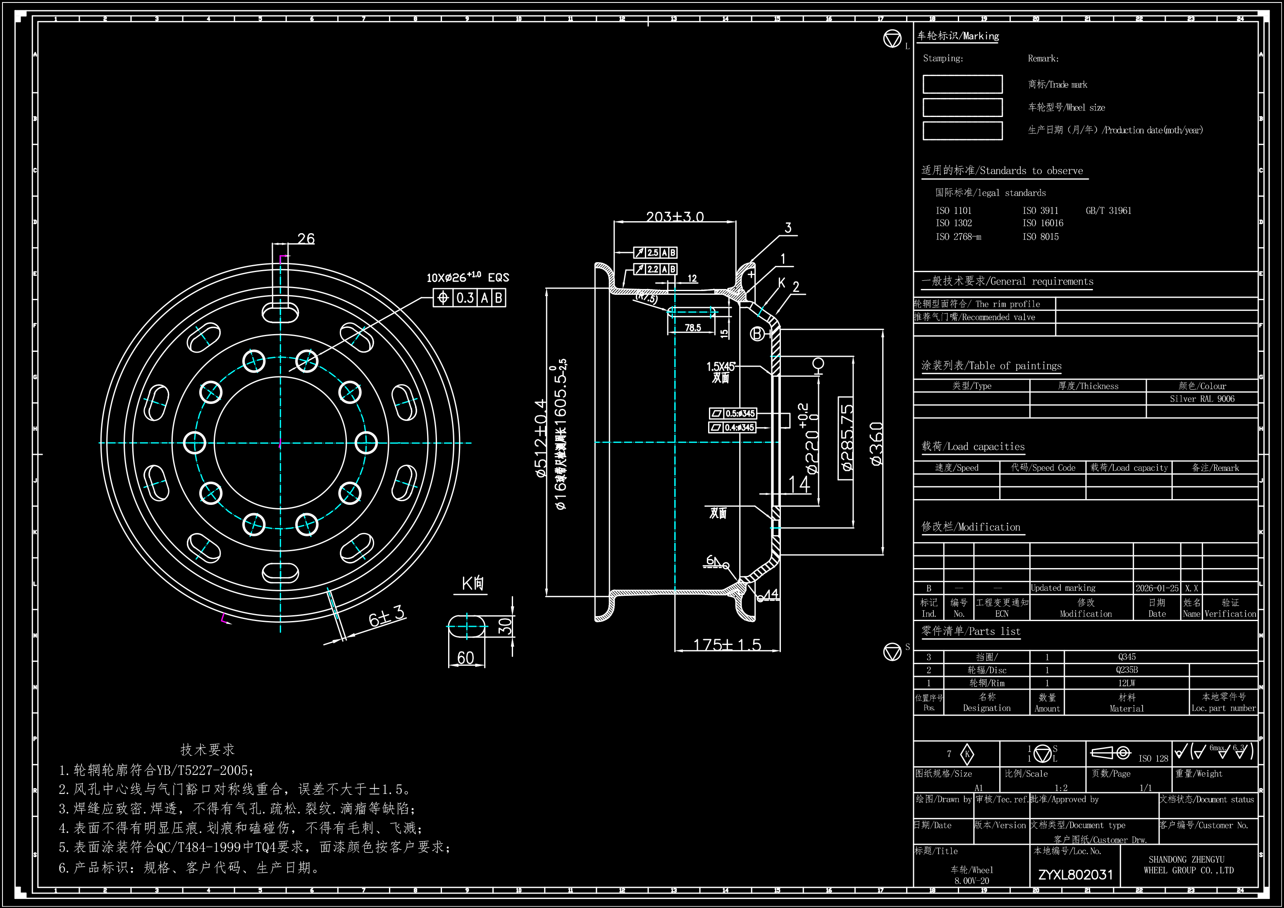Select the ZYXL802031 drawing number text
Viewport: 1284px width, 908px height.
point(1075,875)
